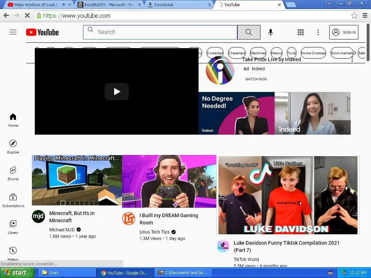Open the chars folder taskbar item
Image resolution: width=371 pixels, height=278 pixels.
point(66,273)
